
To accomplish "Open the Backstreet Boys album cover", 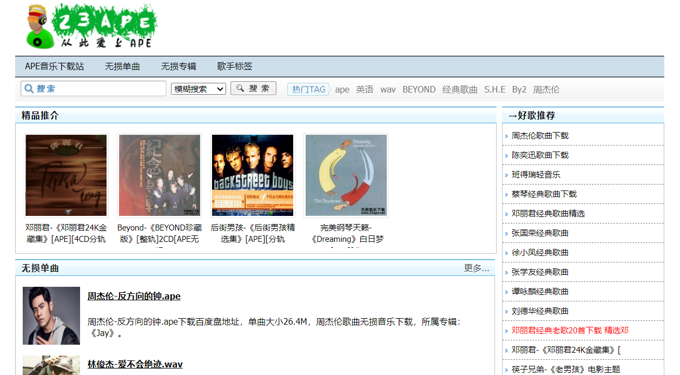I will [x=253, y=176].
